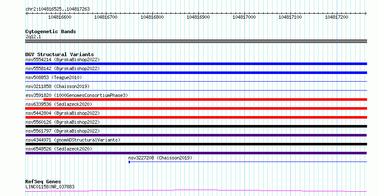Click the magenta LINC01158 gene line
The width and height of the screenshot is (379, 196).
[196, 191]
